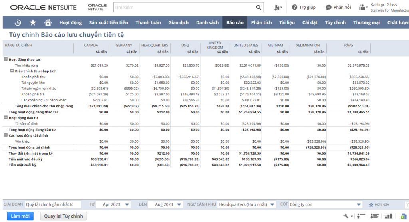Collapse Điều chỉnh thu nhập tịnh group
409x222 pixels.
[12, 71]
